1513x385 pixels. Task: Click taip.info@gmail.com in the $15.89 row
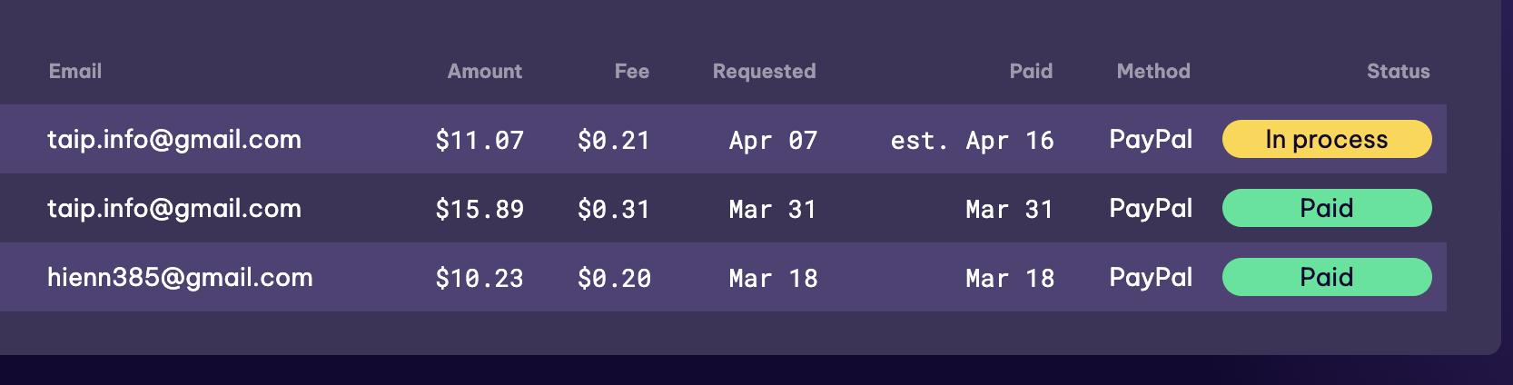174,208
